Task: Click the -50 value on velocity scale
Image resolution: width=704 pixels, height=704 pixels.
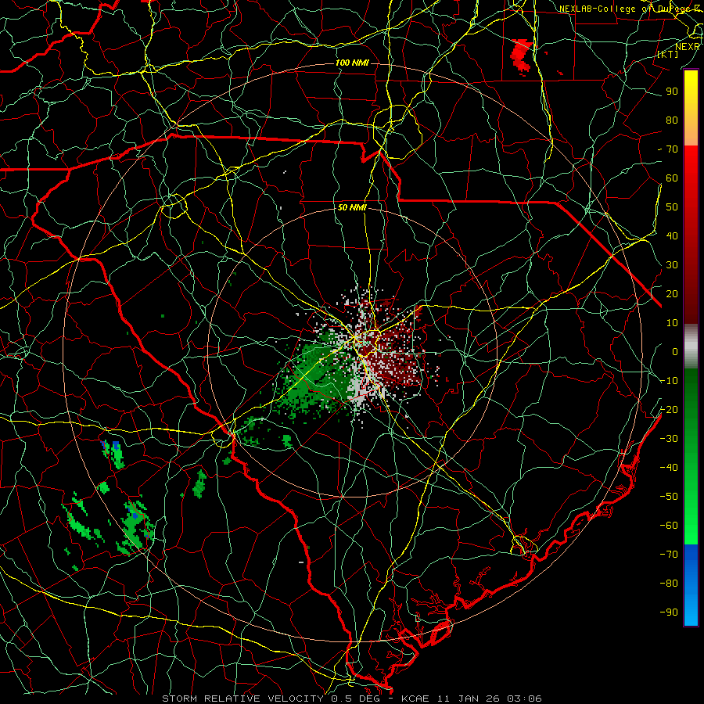Action: (x=669, y=497)
